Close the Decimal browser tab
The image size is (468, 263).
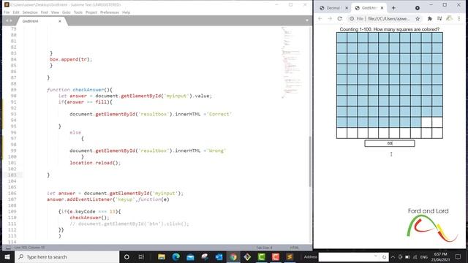(347, 8)
